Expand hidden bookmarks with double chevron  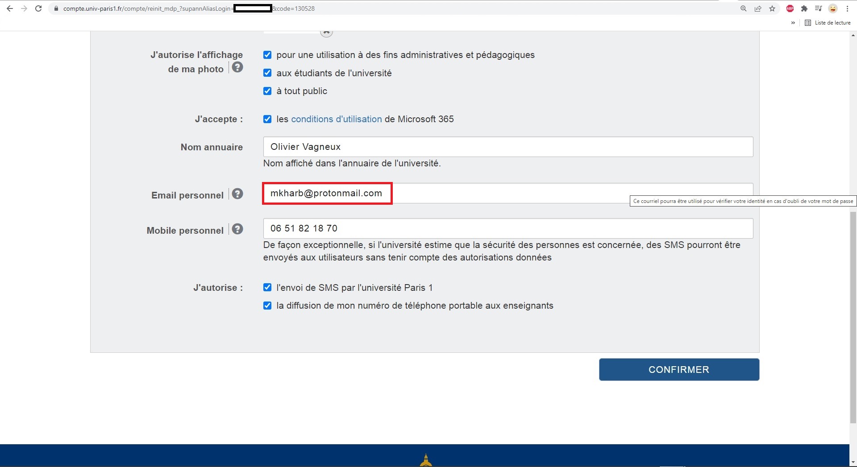[x=793, y=23]
